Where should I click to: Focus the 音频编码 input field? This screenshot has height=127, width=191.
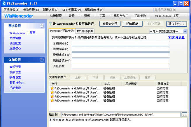click(121, 43)
